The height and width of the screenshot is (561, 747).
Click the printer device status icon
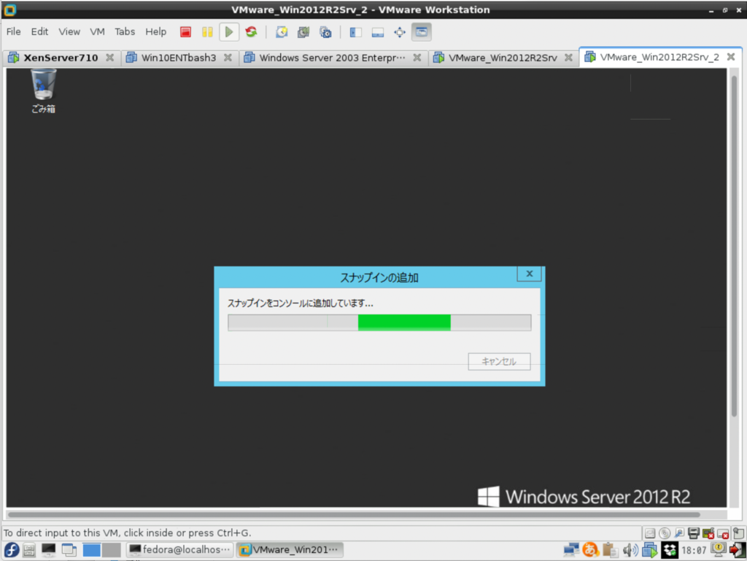(694, 533)
